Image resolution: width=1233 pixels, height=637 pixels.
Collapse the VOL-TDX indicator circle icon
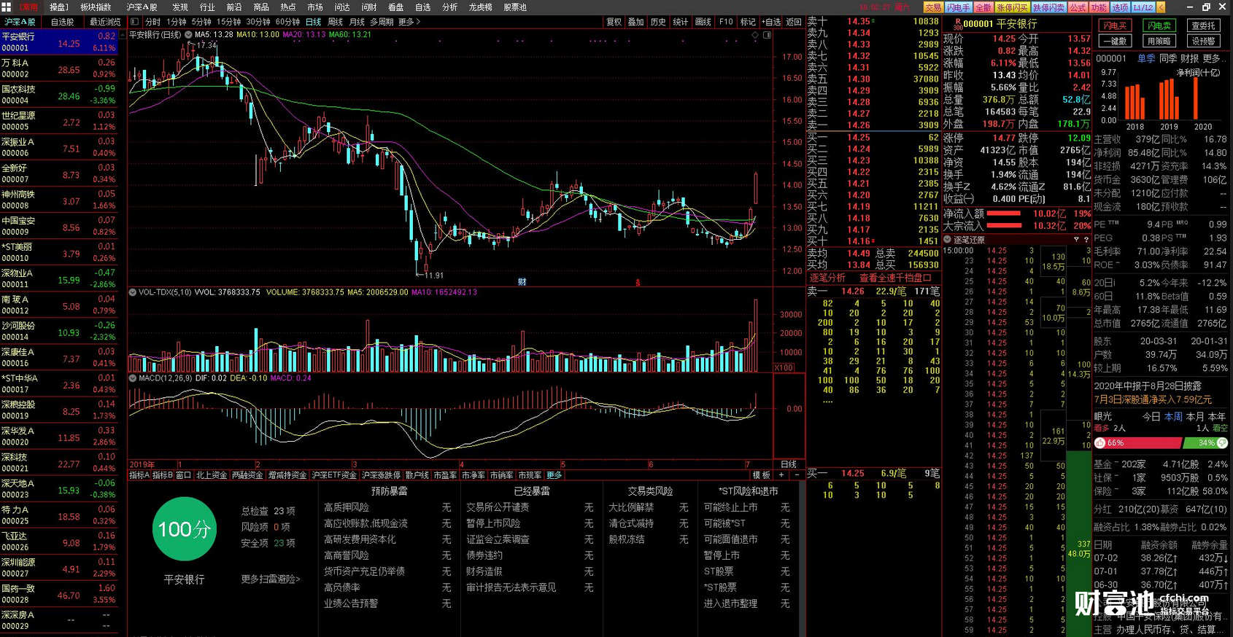133,292
